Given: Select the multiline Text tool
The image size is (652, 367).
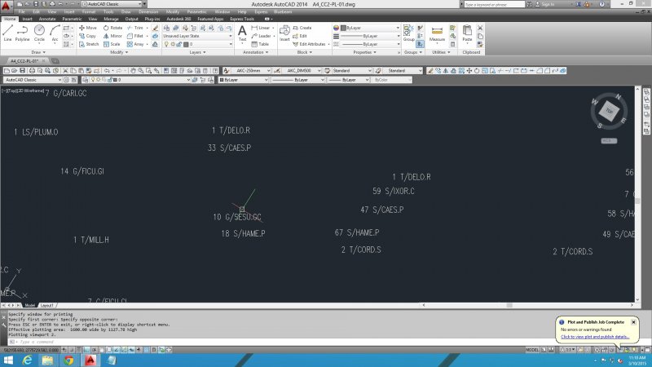Looking at the screenshot, I should 242,33.
